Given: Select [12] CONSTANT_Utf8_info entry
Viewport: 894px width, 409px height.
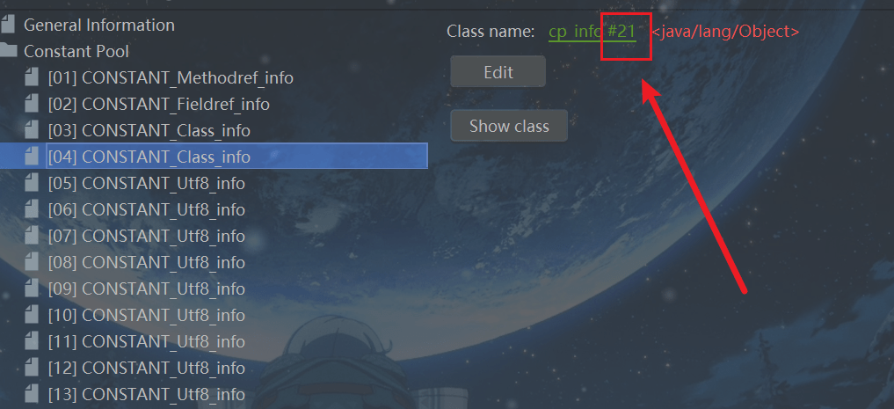Looking at the screenshot, I should pyautogui.click(x=147, y=368).
